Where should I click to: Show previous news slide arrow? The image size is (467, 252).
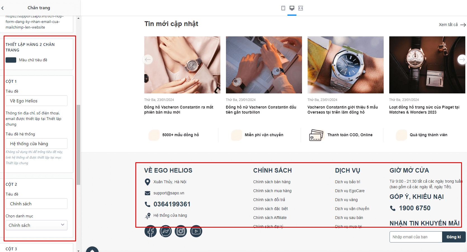click(148, 59)
